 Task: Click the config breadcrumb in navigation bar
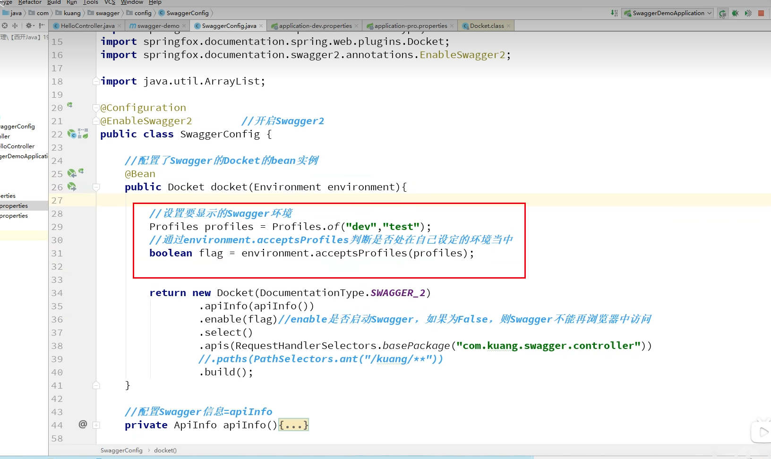139,13
